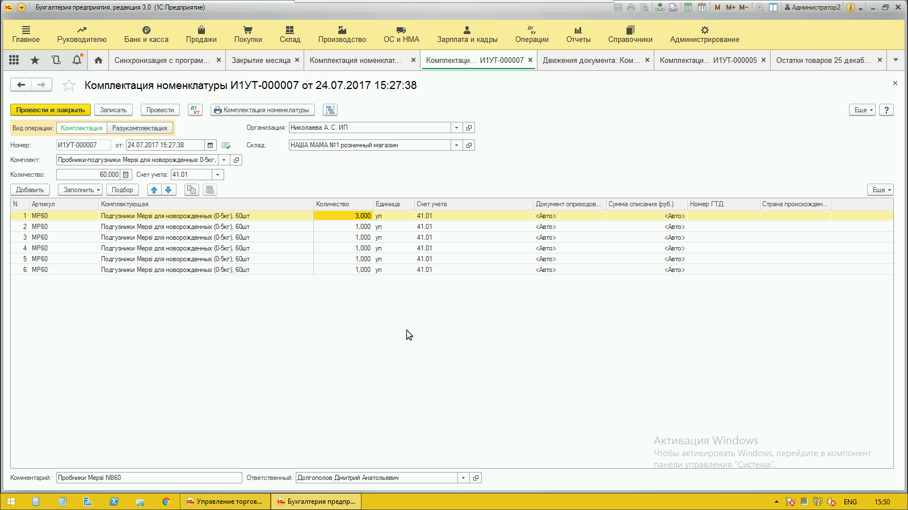The image size is (908, 510).
Task: Open the calendar picker for document date
Action: click(210, 145)
